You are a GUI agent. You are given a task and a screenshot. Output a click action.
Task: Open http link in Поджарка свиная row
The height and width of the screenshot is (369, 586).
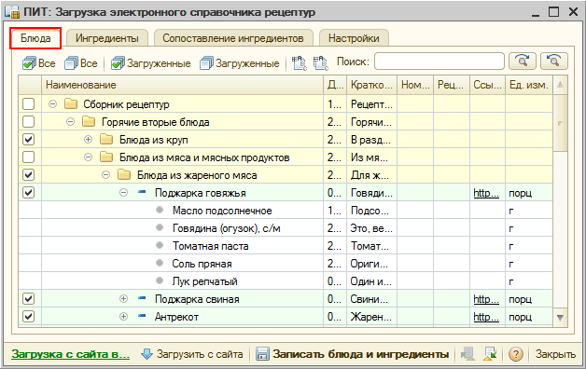[x=486, y=298]
